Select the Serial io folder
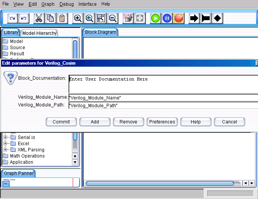 point(23,137)
